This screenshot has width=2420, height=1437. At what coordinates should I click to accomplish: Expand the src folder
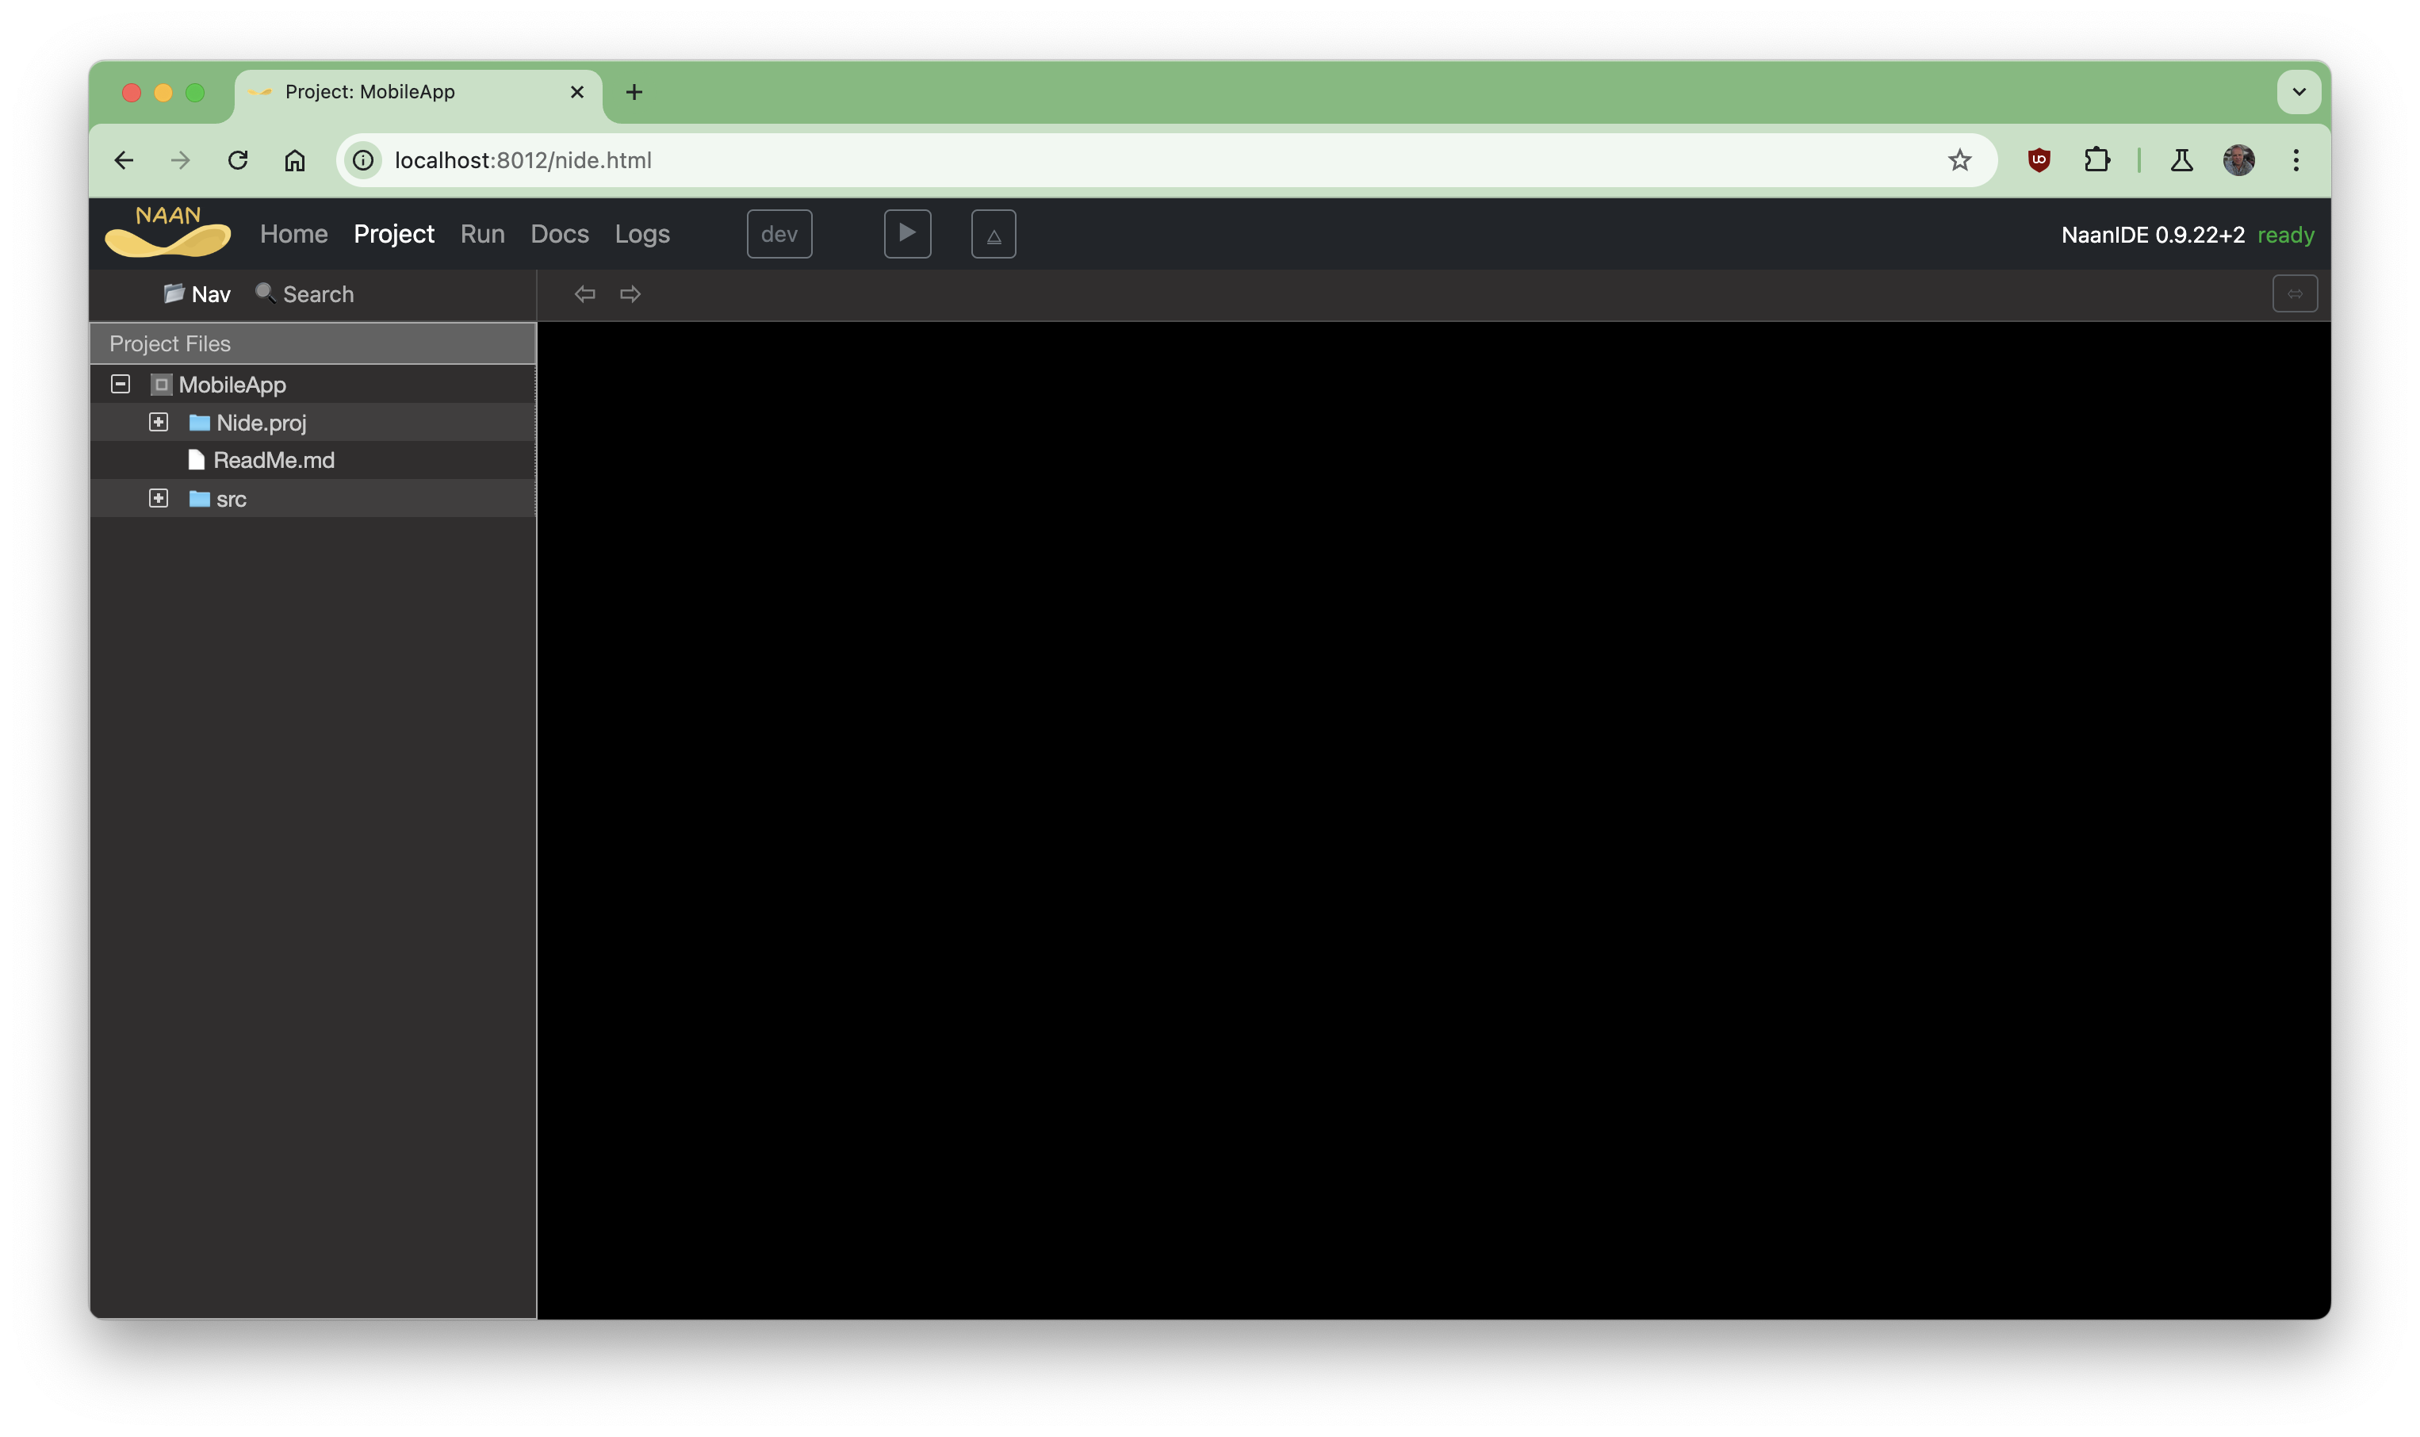(158, 498)
